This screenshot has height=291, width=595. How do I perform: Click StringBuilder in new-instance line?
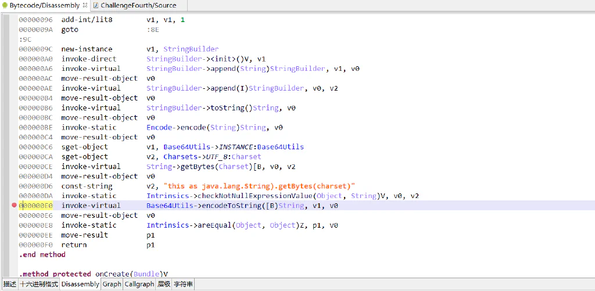(x=191, y=49)
